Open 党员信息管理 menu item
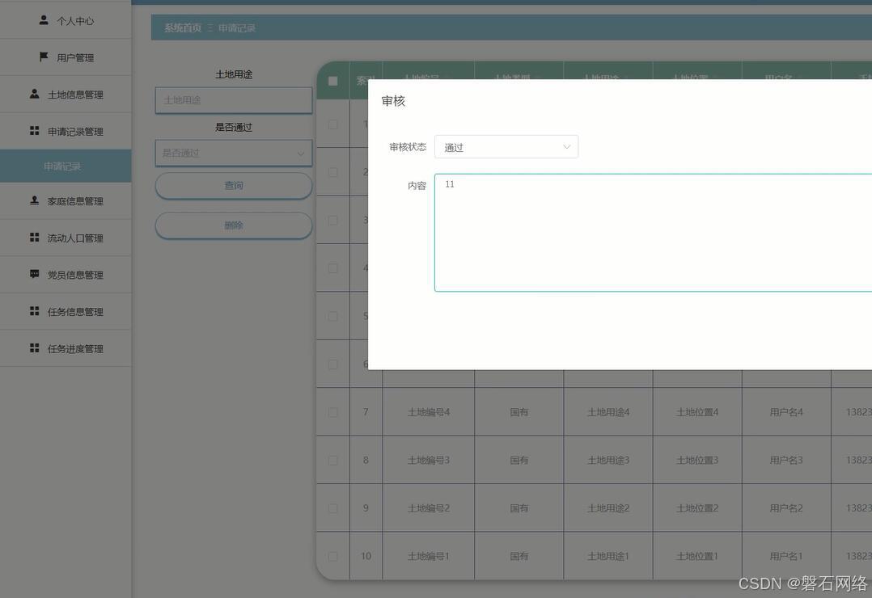Screen dimensions: 872x598 click(66, 275)
